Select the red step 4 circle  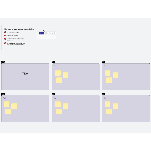[x=5, y=43]
